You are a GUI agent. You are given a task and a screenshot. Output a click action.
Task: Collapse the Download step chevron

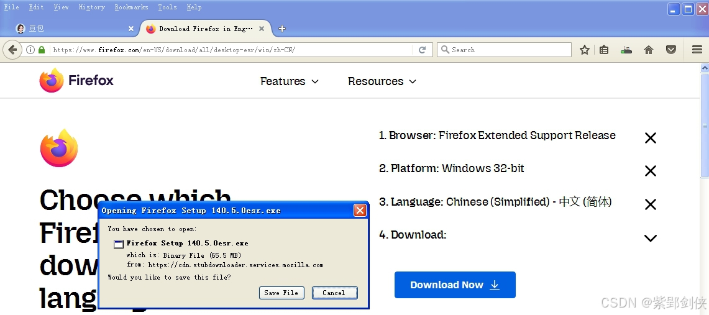pos(650,238)
